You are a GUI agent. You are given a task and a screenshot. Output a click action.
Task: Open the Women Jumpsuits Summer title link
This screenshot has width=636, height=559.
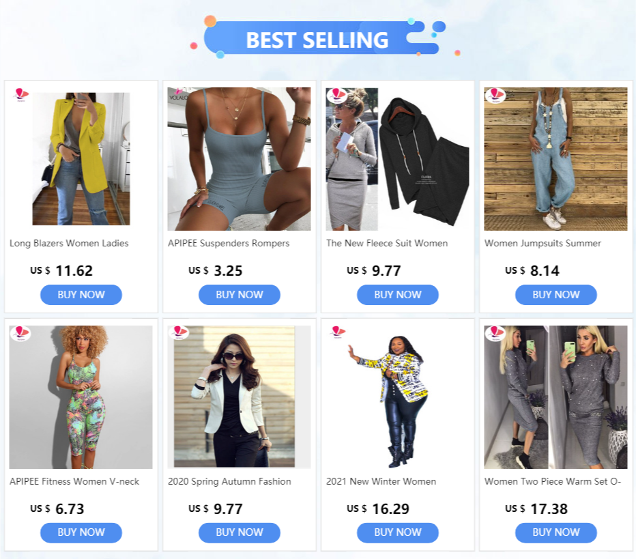(x=543, y=243)
